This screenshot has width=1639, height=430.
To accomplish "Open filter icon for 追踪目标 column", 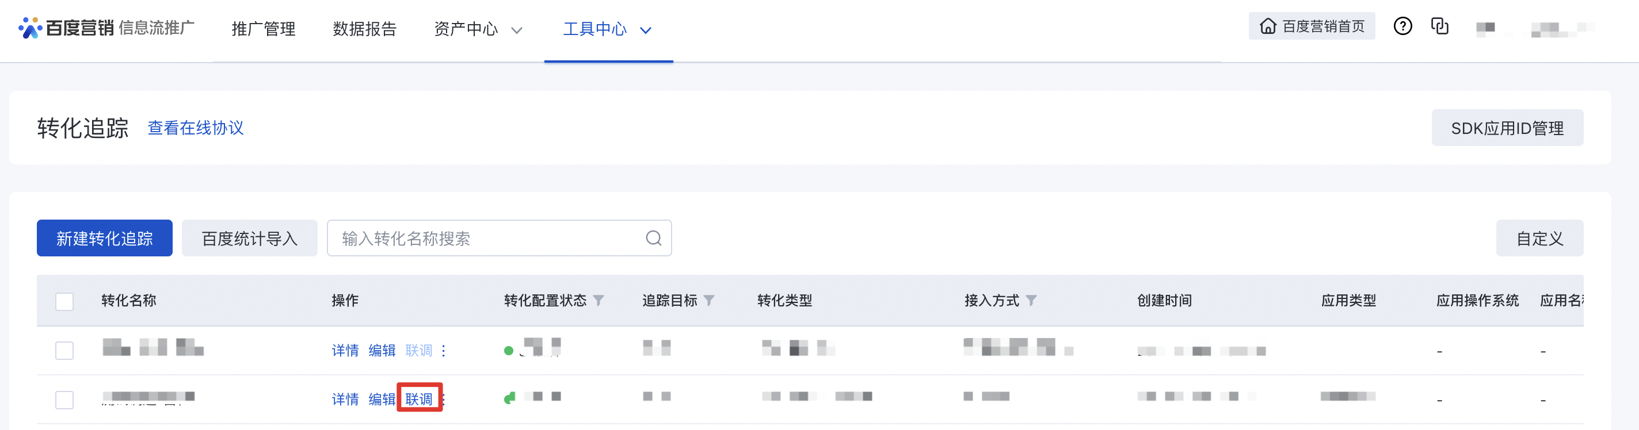I will [710, 301].
